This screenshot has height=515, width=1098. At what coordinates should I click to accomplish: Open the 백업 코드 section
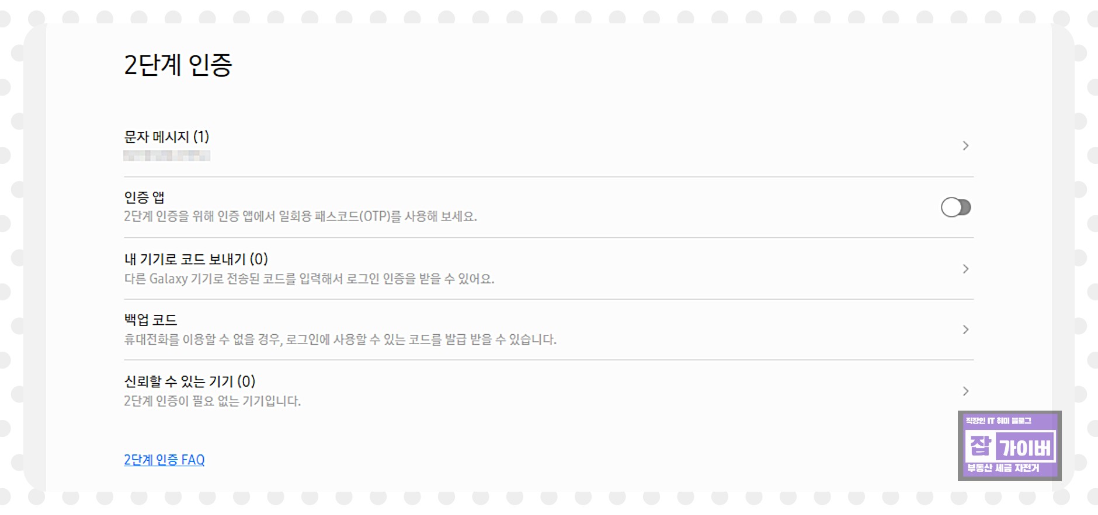(151, 319)
